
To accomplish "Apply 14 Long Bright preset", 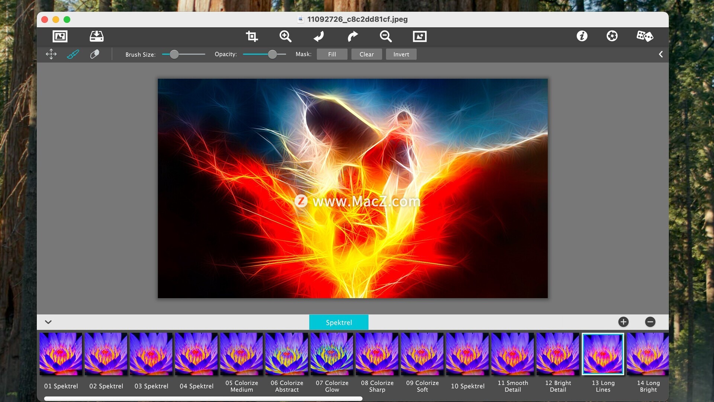I will tap(648, 354).
